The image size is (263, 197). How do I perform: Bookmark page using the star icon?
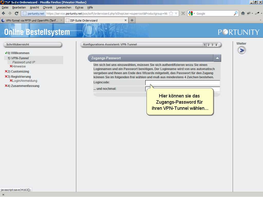tap(171, 13)
